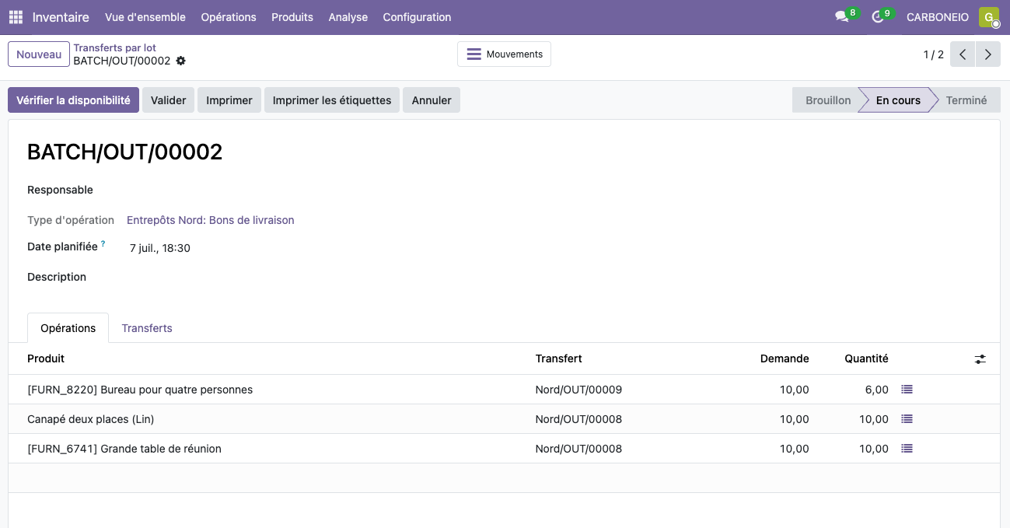Open the activities clock icon with badge 9
Image resolution: width=1010 pixels, height=528 pixels.
(878, 17)
